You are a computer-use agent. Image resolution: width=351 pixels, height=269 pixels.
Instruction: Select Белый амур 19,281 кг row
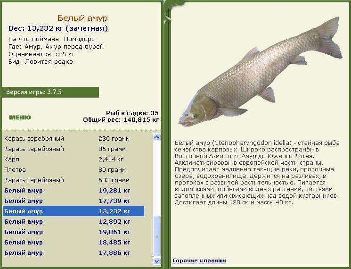click(x=73, y=191)
